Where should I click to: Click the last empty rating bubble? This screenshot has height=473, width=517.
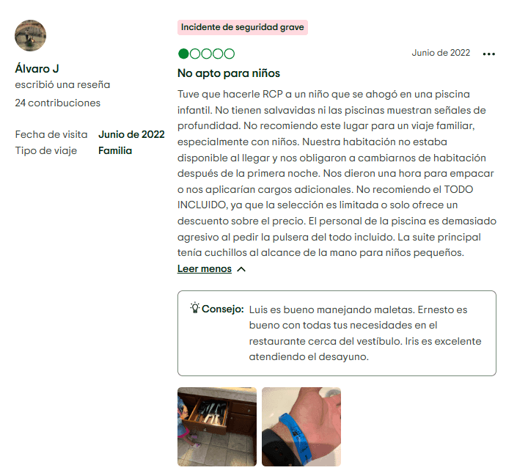[x=229, y=54]
